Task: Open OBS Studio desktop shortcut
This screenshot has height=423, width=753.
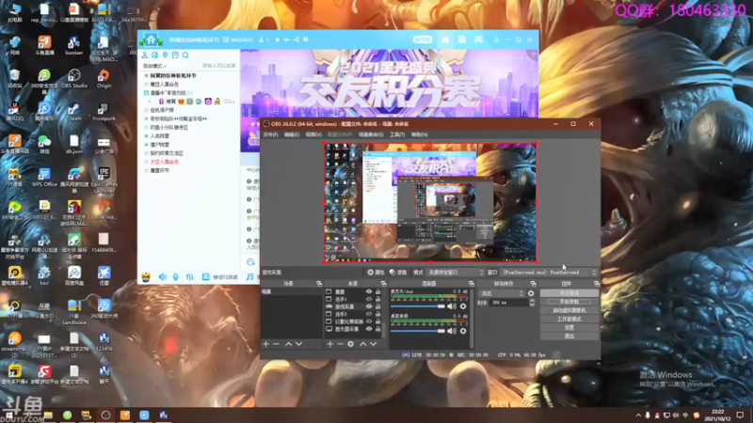Action: tap(74, 78)
